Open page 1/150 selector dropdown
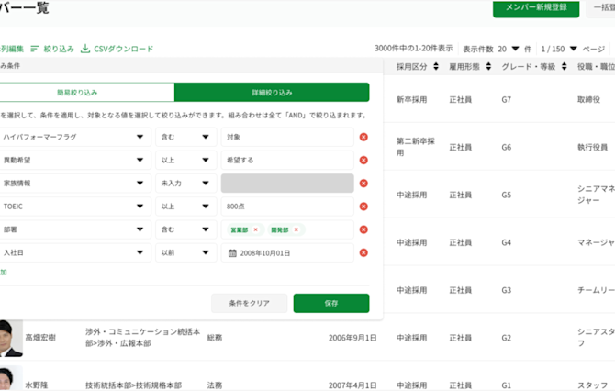 (x=559, y=49)
